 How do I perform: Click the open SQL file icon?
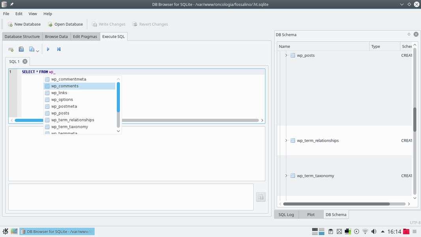pos(21,49)
